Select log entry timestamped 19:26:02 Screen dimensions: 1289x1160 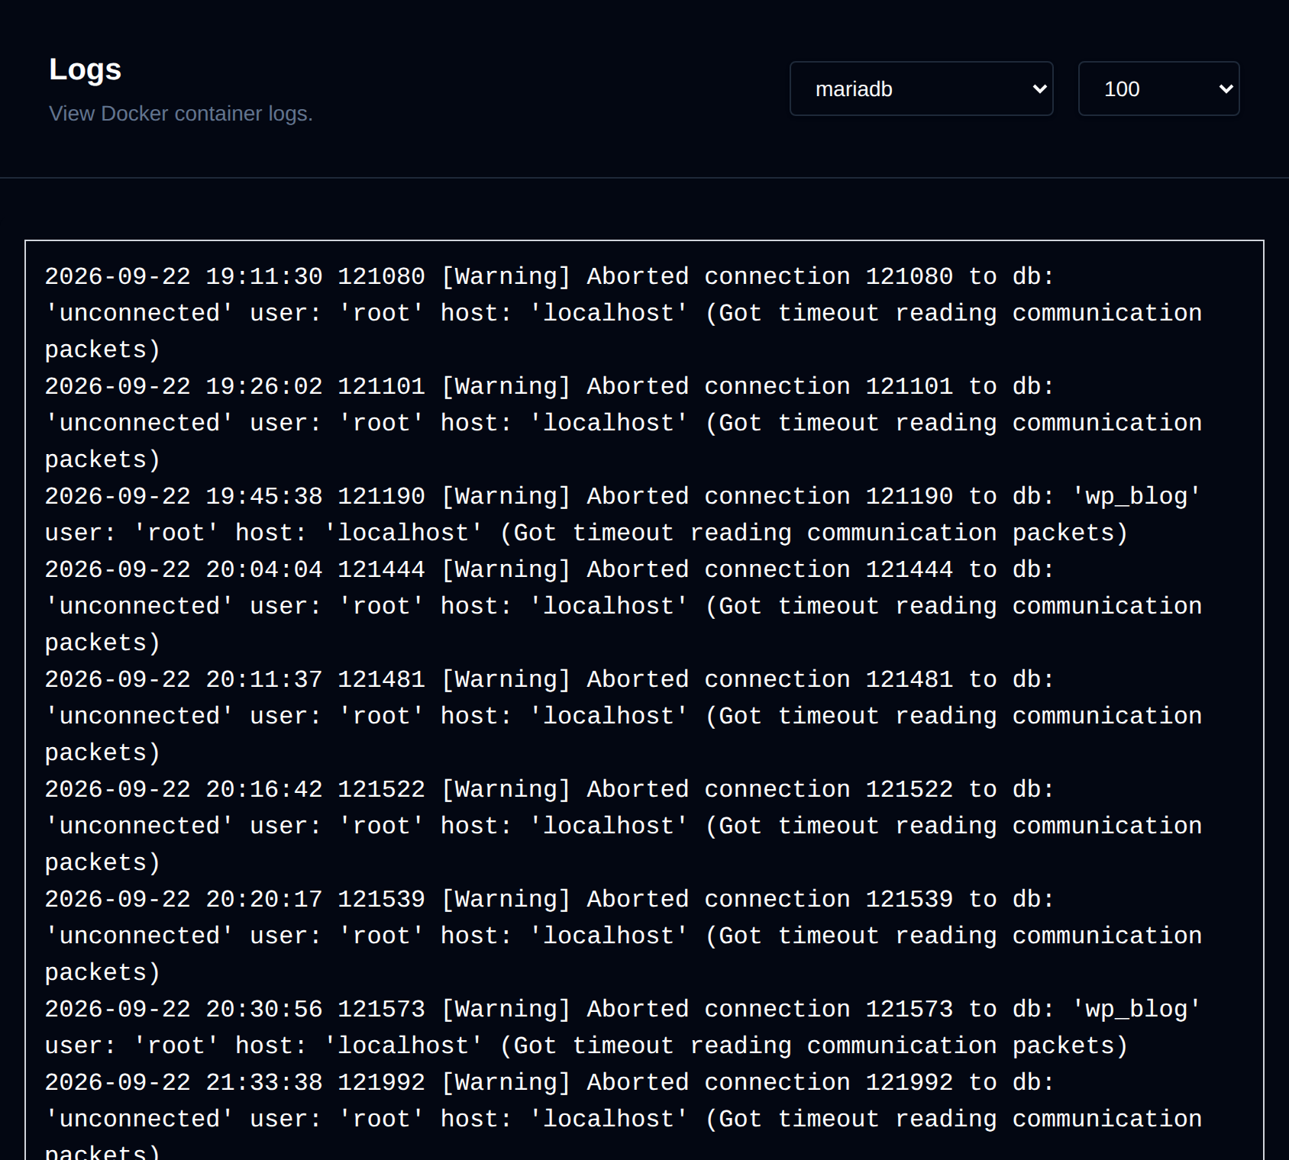(x=623, y=423)
